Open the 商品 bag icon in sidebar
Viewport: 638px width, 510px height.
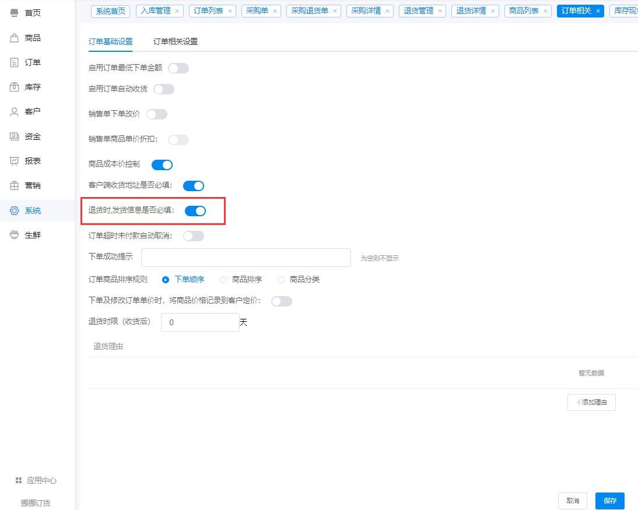click(x=15, y=38)
